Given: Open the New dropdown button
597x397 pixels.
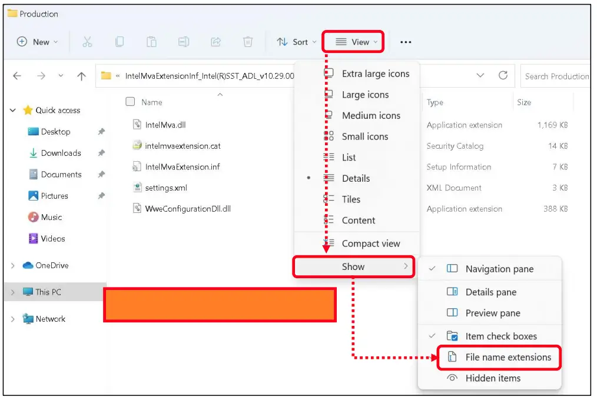Looking at the screenshot, I should tap(37, 42).
